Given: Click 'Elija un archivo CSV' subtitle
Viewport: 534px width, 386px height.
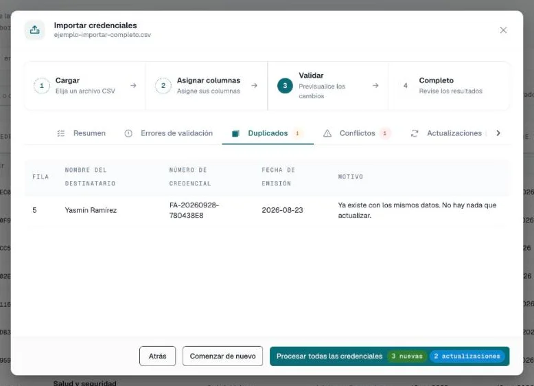Looking at the screenshot, I should click(85, 91).
